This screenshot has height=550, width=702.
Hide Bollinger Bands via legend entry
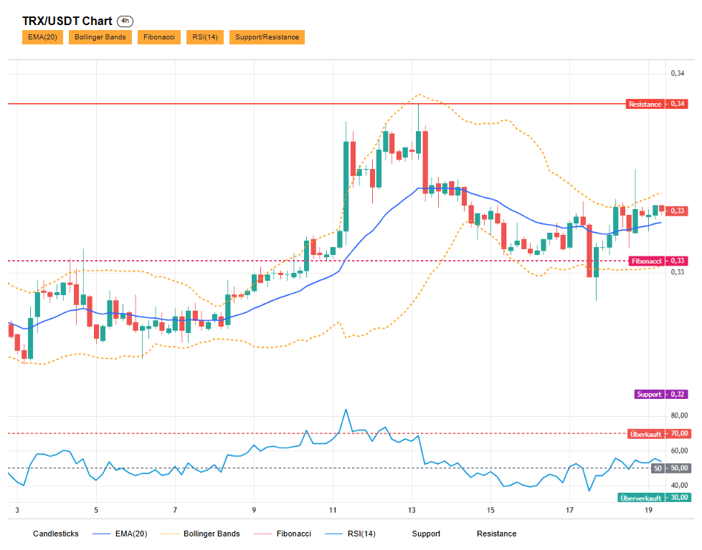200,534
